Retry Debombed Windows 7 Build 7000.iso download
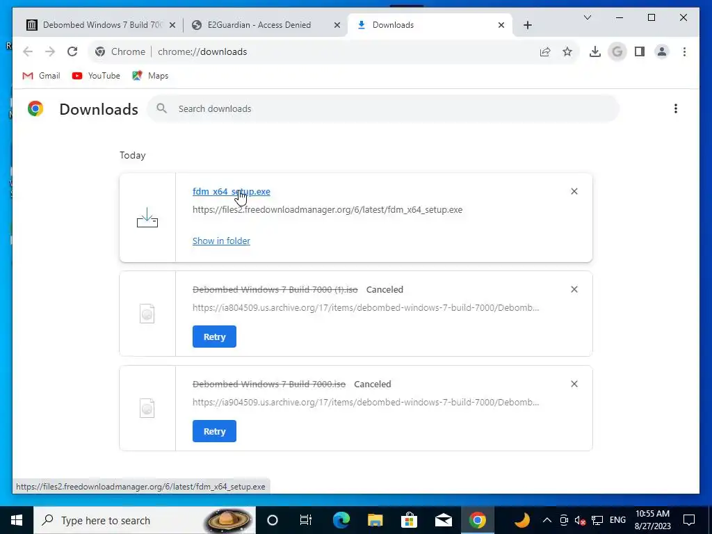712x534 pixels. coord(214,431)
